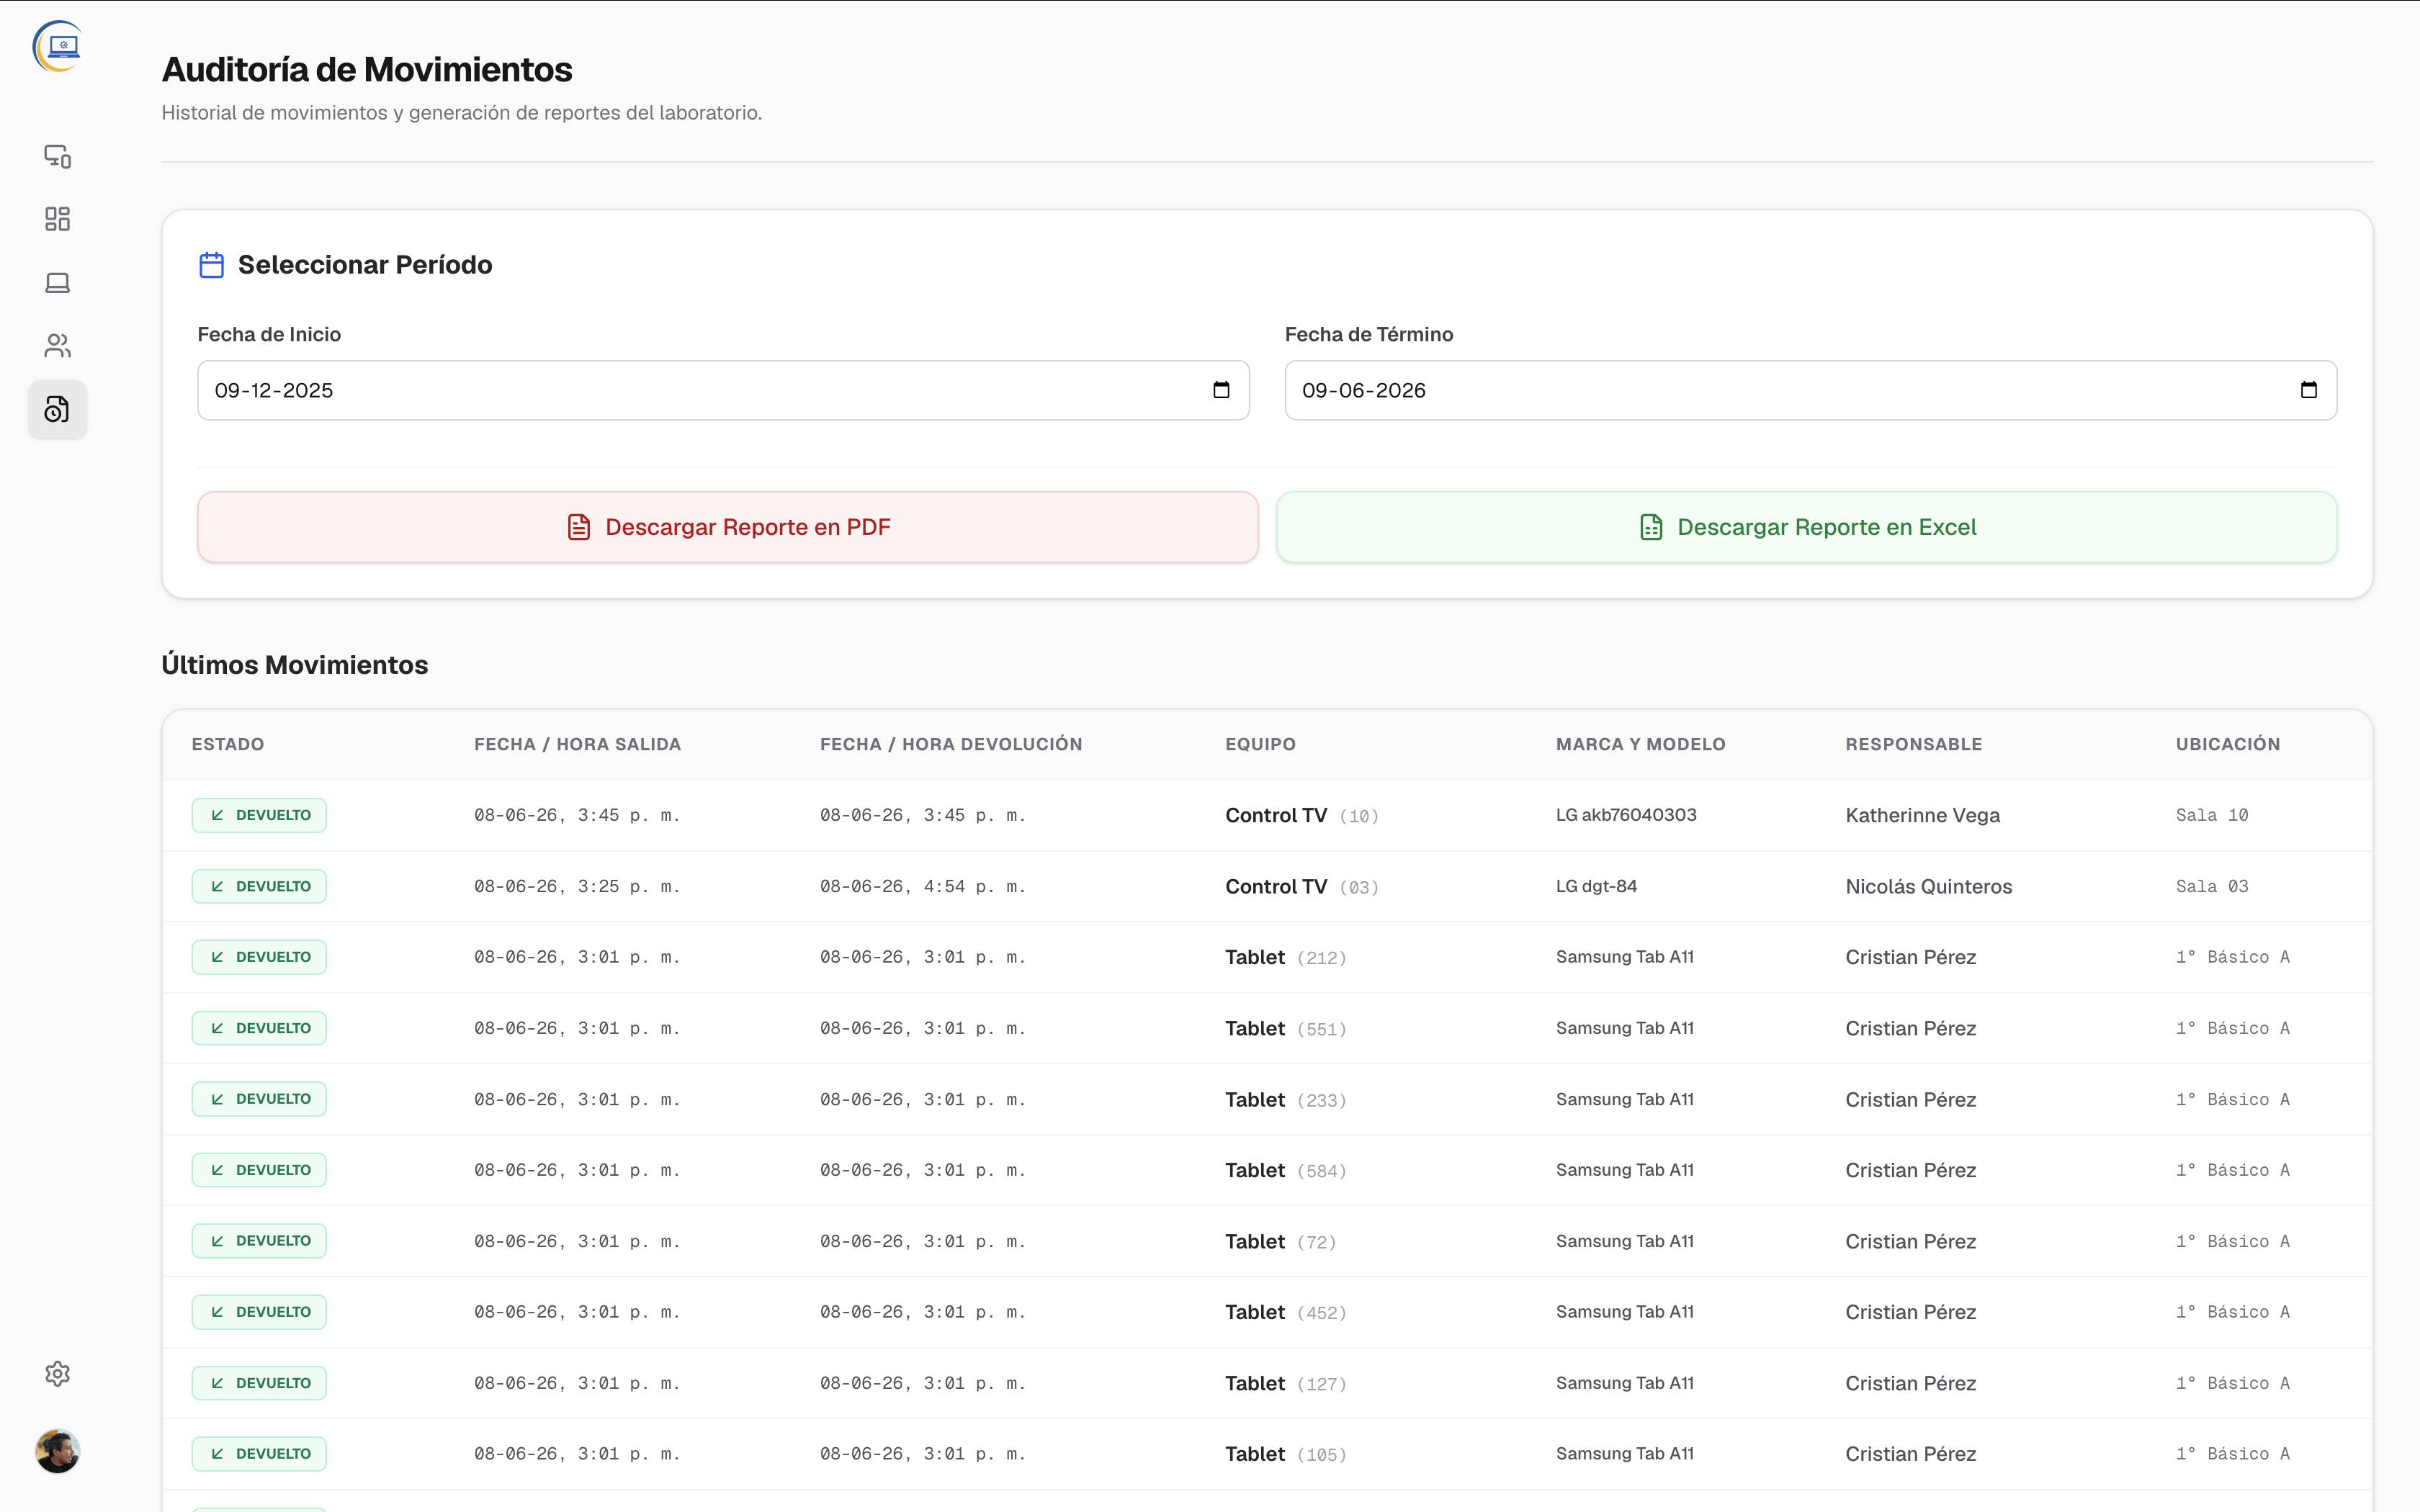Click the MARCA Y MODELO column header
This screenshot has width=2420, height=1512.
tap(1640, 744)
